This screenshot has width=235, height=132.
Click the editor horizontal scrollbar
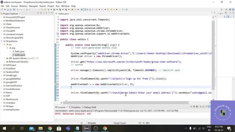[126, 103]
